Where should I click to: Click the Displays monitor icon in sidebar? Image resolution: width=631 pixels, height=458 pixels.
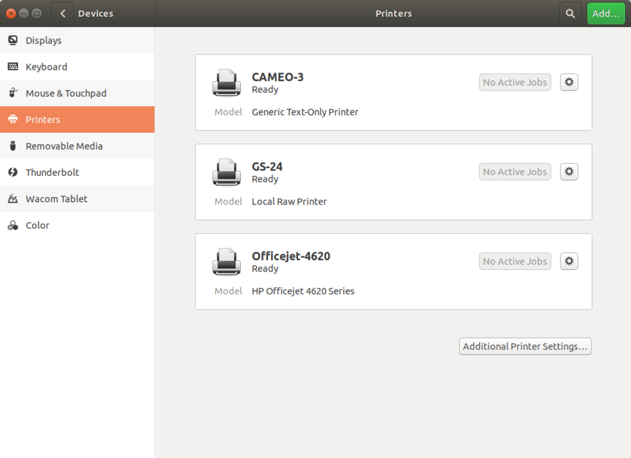pyautogui.click(x=13, y=40)
